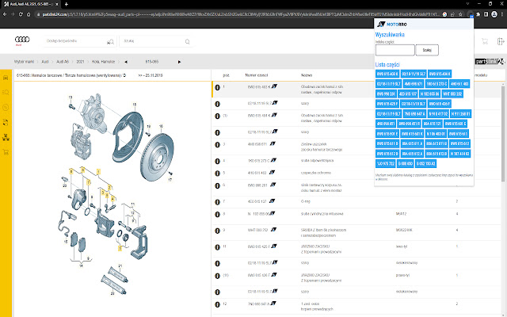This screenshot has height=317, width=507.
Task: Bookmark this page with the star icon
Action: (460, 14)
